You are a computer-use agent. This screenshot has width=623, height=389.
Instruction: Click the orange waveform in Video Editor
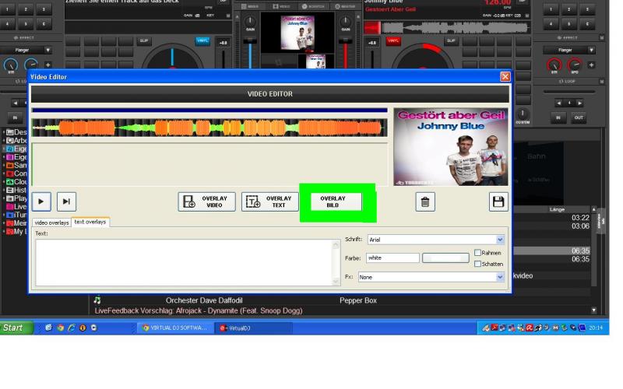tap(209, 128)
